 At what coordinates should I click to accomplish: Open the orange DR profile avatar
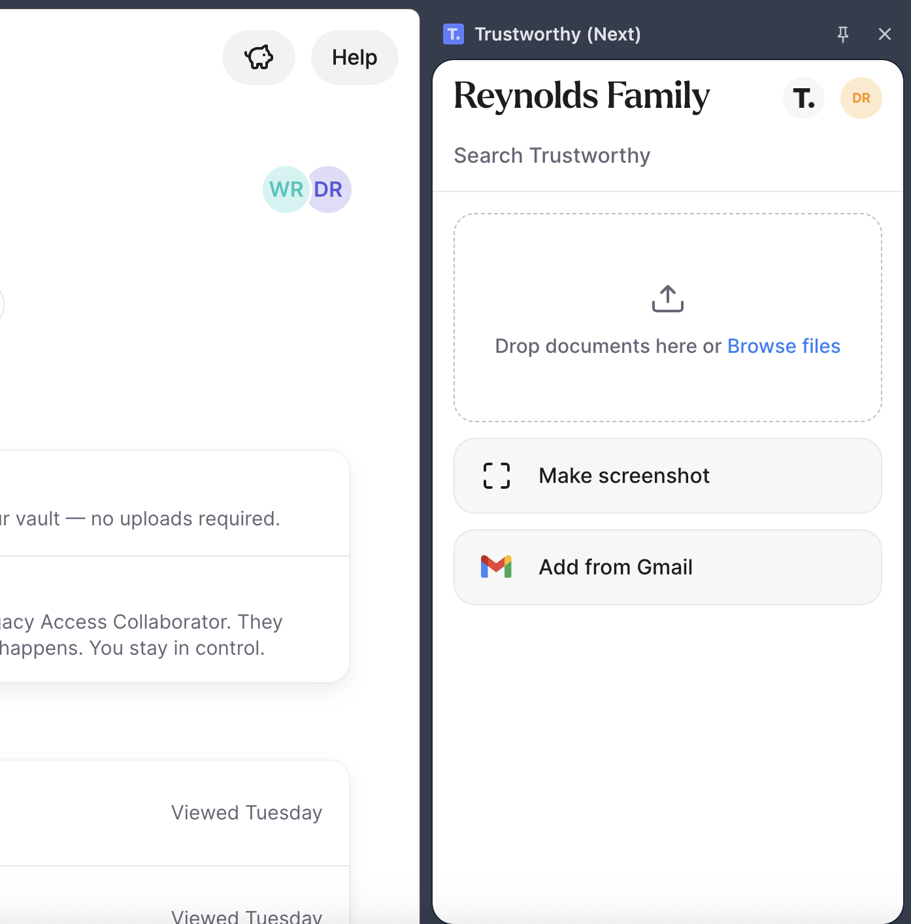(x=861, y=98)
